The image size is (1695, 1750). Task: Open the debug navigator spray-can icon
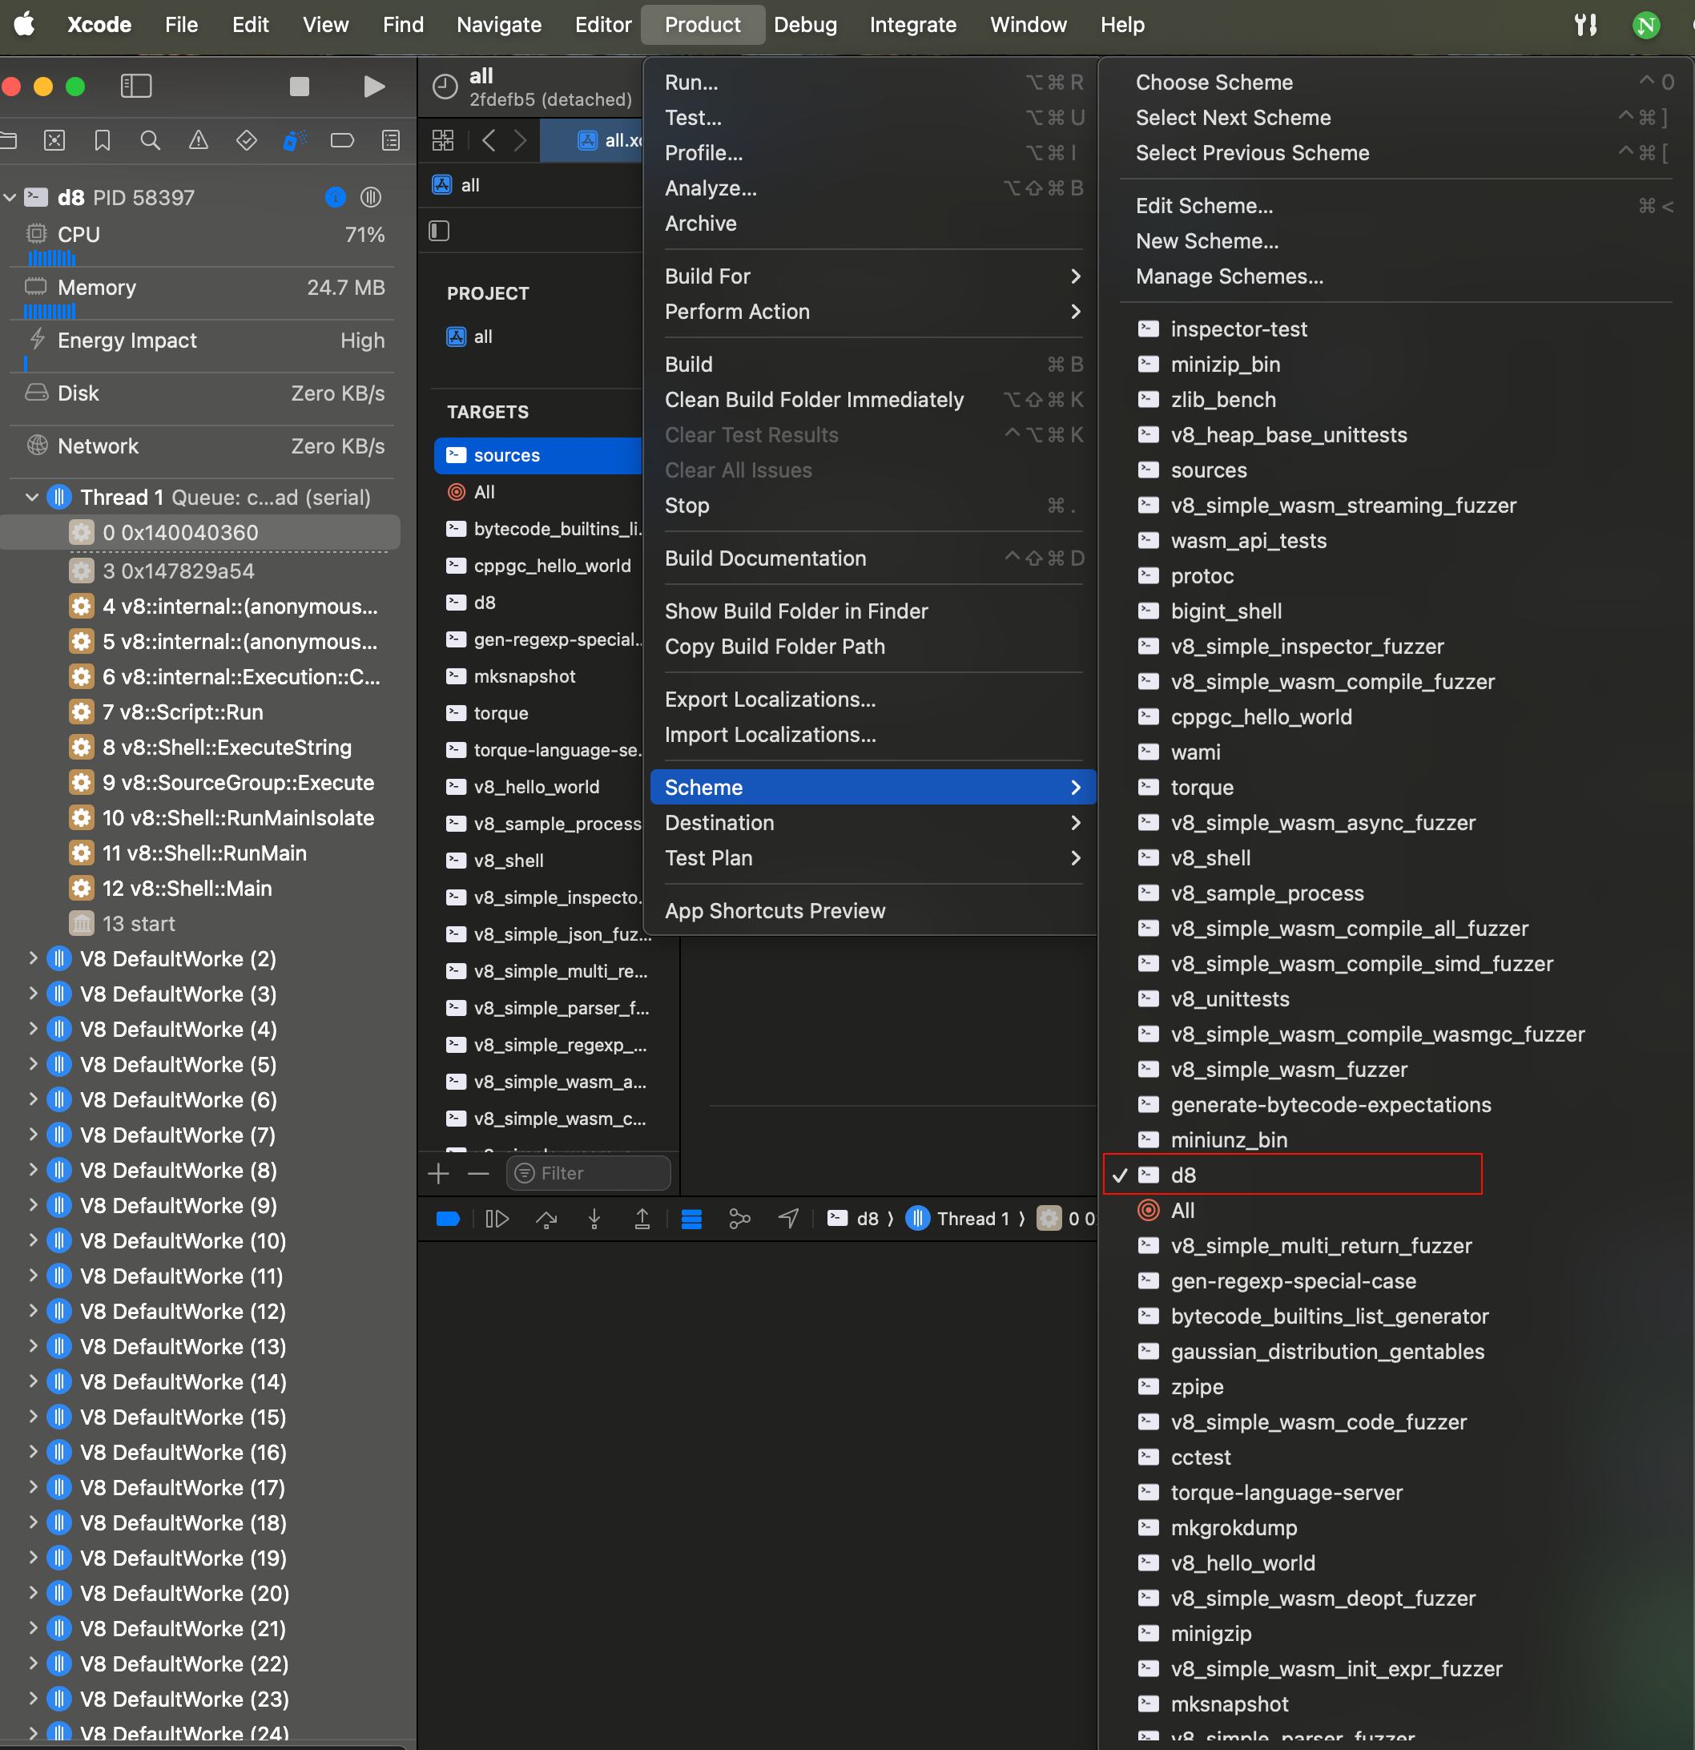tap(295, 140)
